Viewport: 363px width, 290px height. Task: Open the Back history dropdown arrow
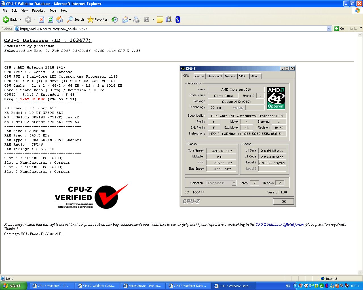[x=20, y=20]
